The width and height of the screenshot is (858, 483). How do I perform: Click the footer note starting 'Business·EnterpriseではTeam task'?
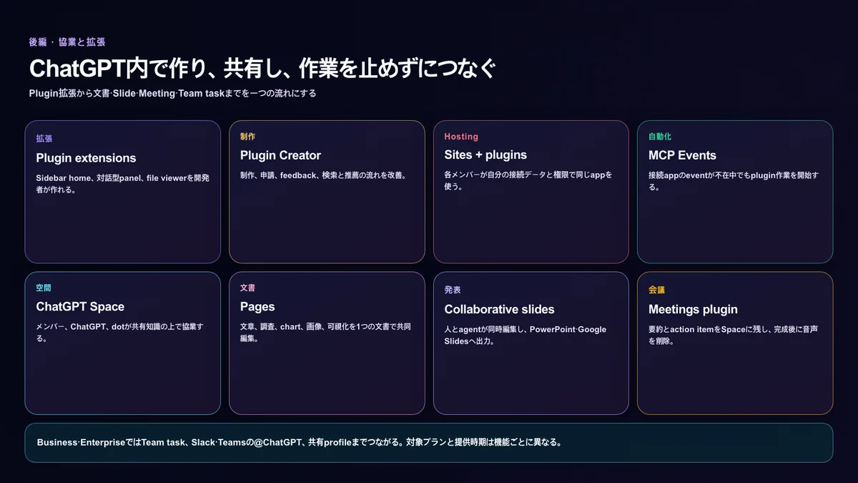click(x=299, y=442)
